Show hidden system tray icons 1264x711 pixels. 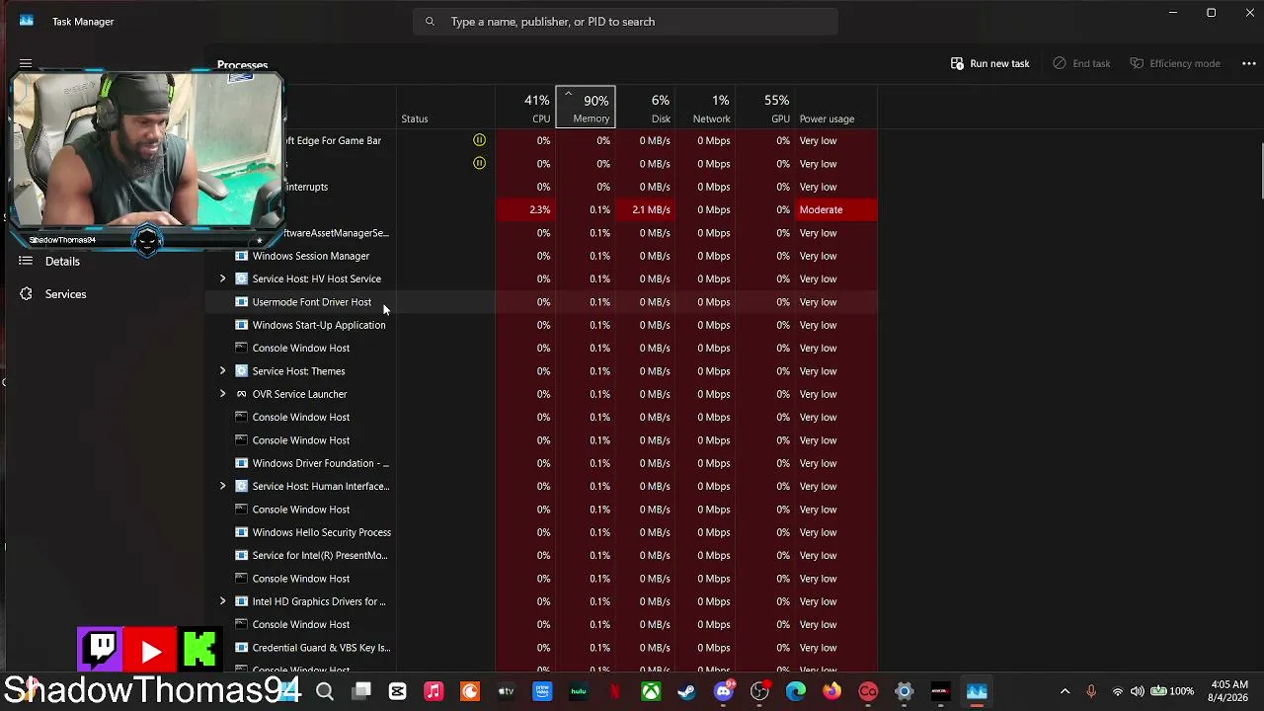click(x=1065, y=692)
